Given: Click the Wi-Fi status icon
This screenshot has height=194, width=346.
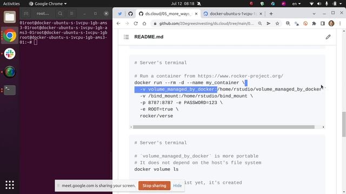Looking at the screenshot, I should [x=311, y=4].
